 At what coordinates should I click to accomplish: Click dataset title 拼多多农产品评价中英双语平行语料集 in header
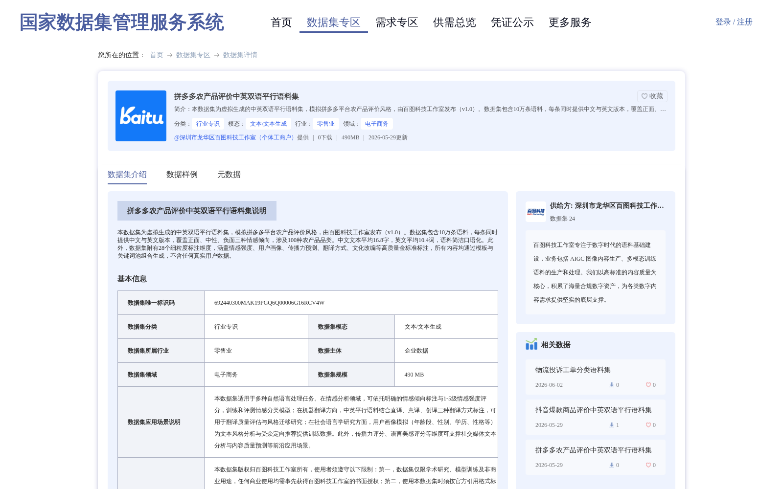point(236,96)
